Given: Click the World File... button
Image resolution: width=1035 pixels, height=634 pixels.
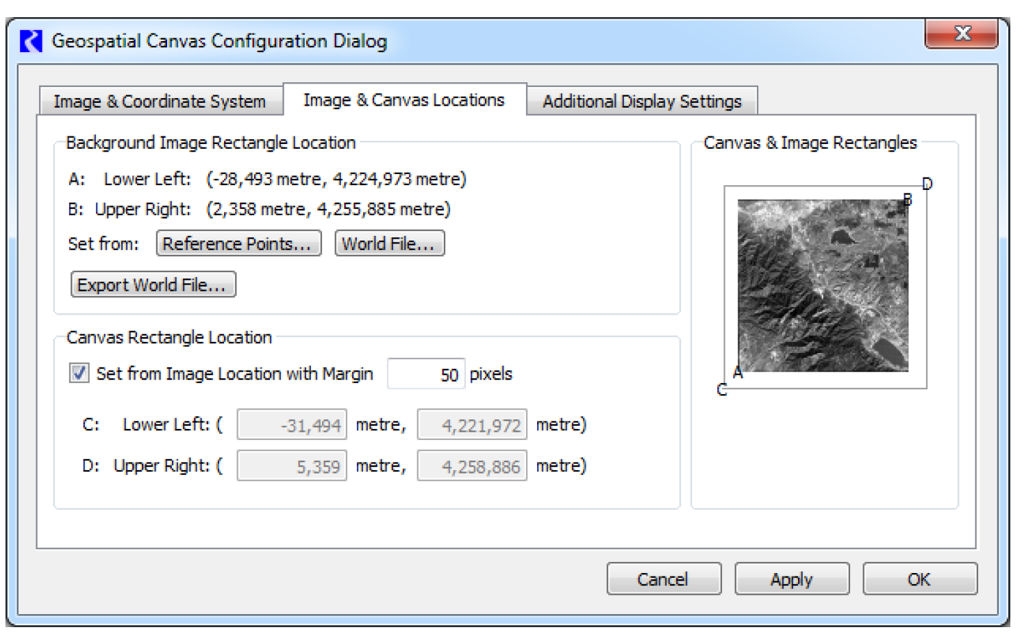Looking at the screenshot, I should coord(389,244).
